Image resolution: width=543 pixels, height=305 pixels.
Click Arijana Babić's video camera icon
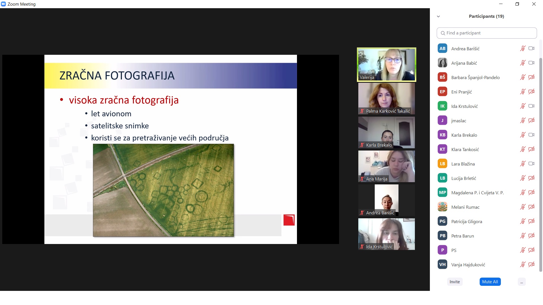[x=531, y=63]
